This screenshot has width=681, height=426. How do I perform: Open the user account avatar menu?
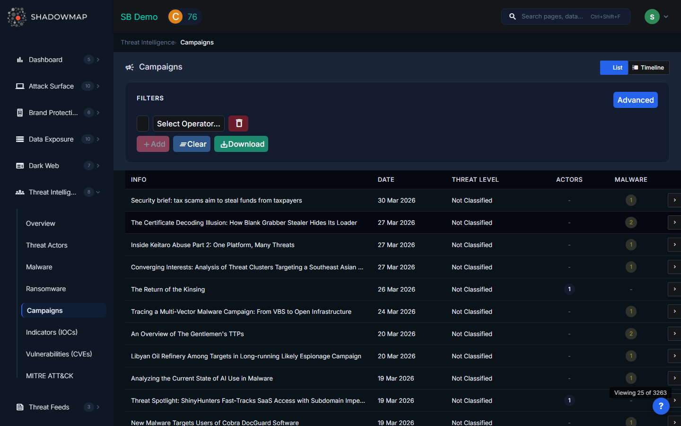tap(652, 17)
